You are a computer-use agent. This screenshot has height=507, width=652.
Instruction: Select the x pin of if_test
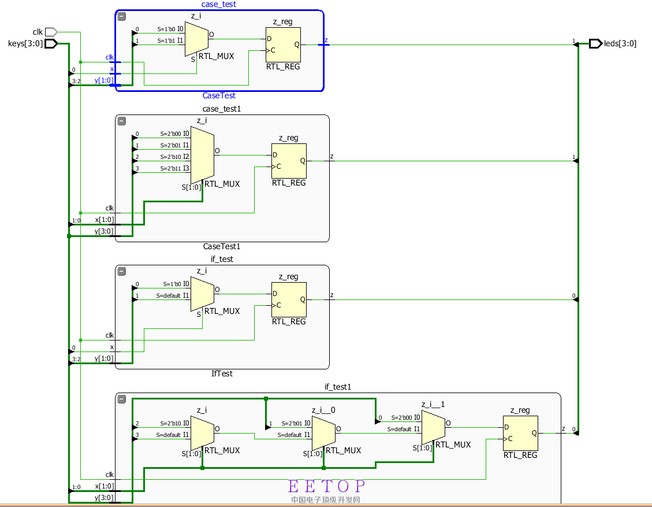coord(112,347)
